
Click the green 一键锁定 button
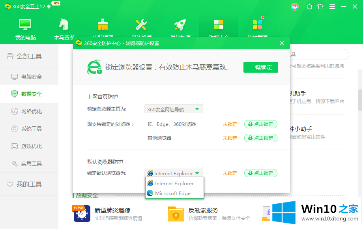point(260,68)
